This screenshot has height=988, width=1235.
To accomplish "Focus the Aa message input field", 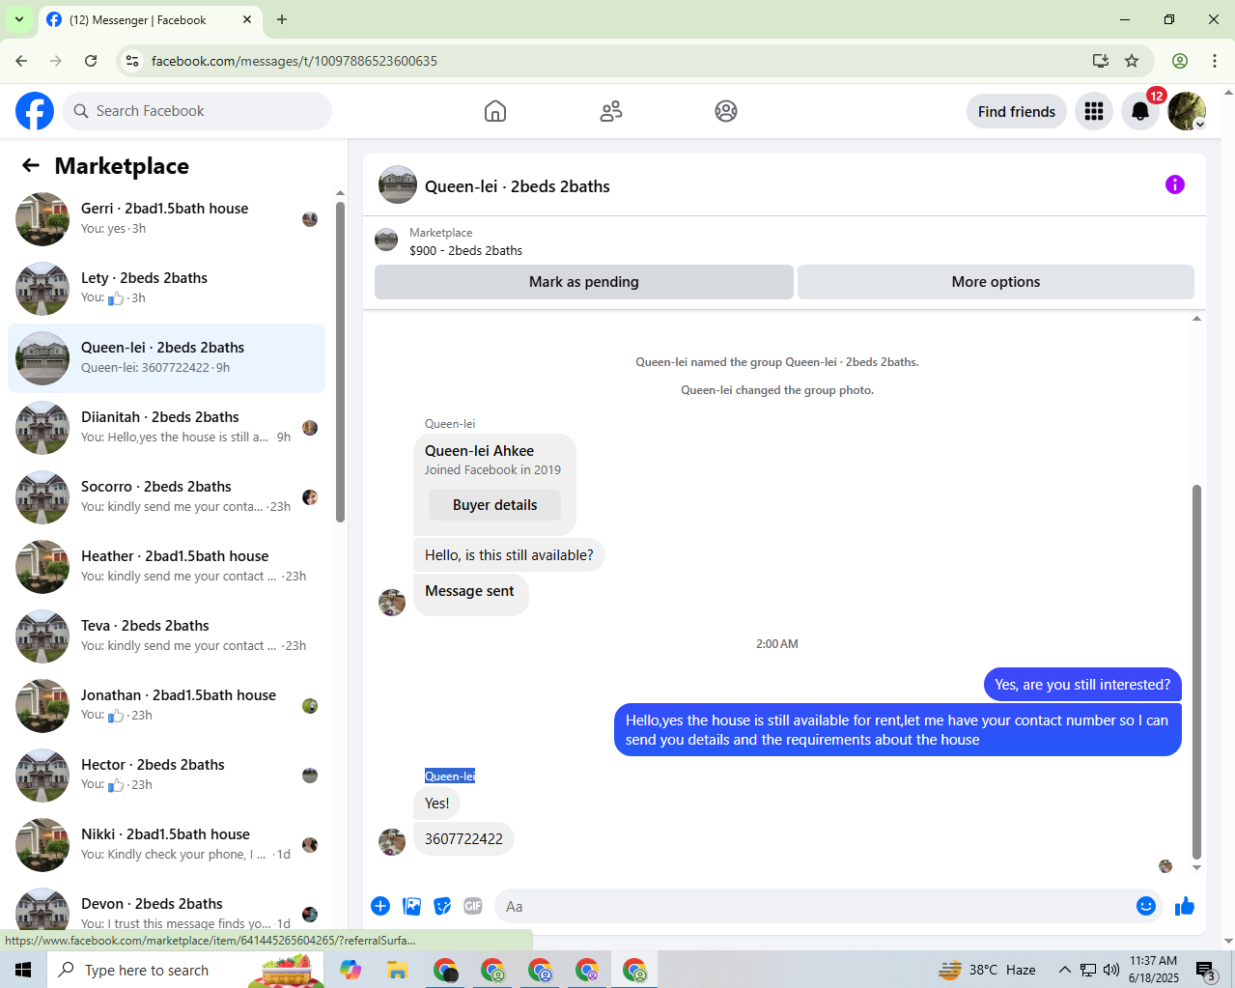I will pos(811,906).
